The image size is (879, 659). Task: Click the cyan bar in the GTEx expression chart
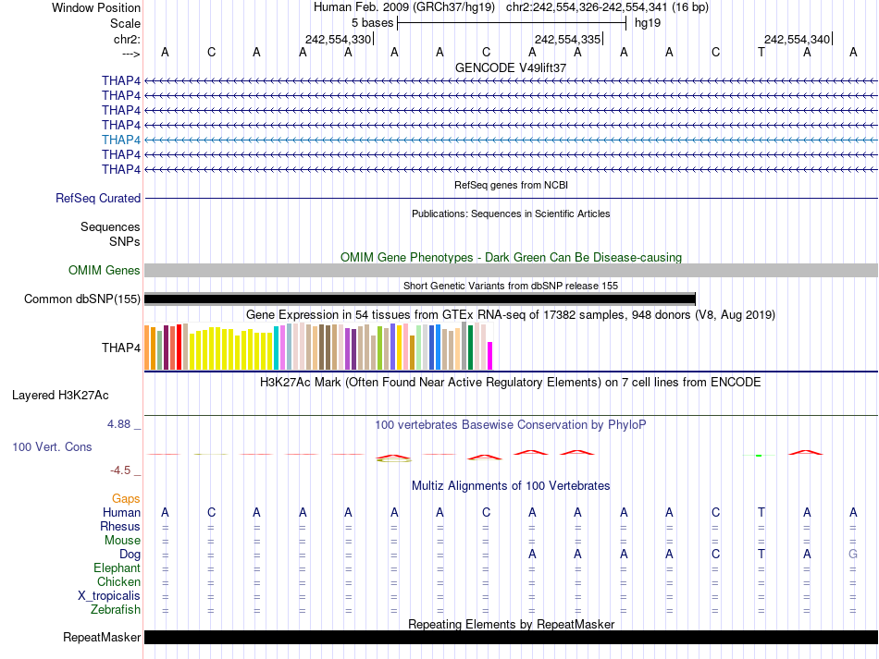pyautogui.click(x=277, y=348)
